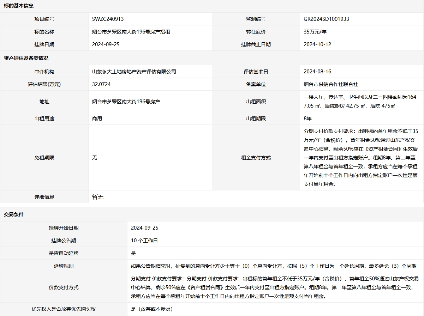
Task: Click the 挂牌公告期 value 10 个工作日
Action: 144,241
